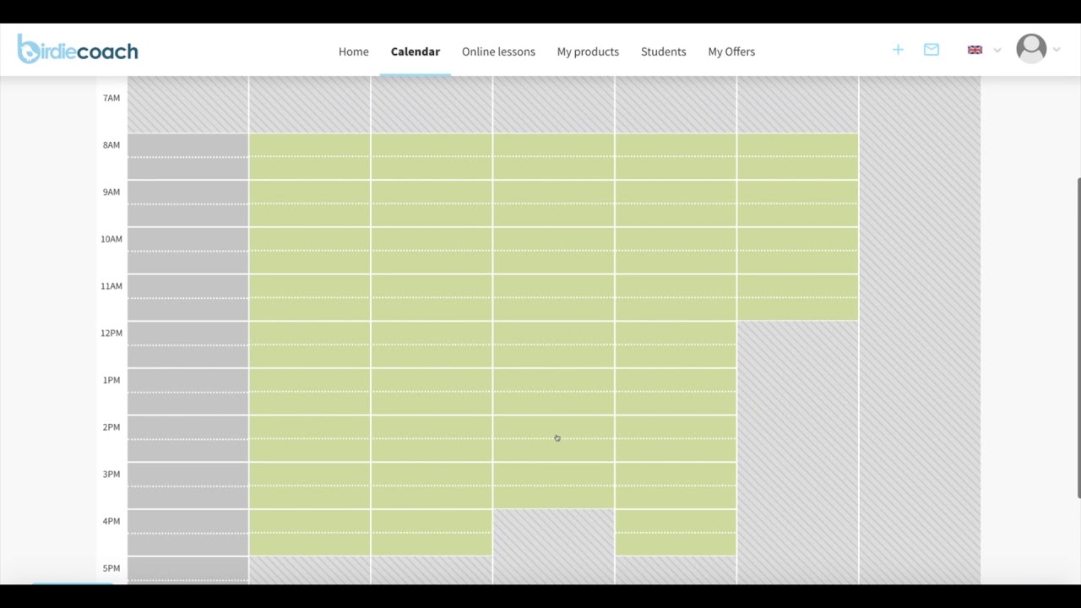Click the 1PM time label
The height and width of the screenshot is (608, 1081).
pos(111,380)
